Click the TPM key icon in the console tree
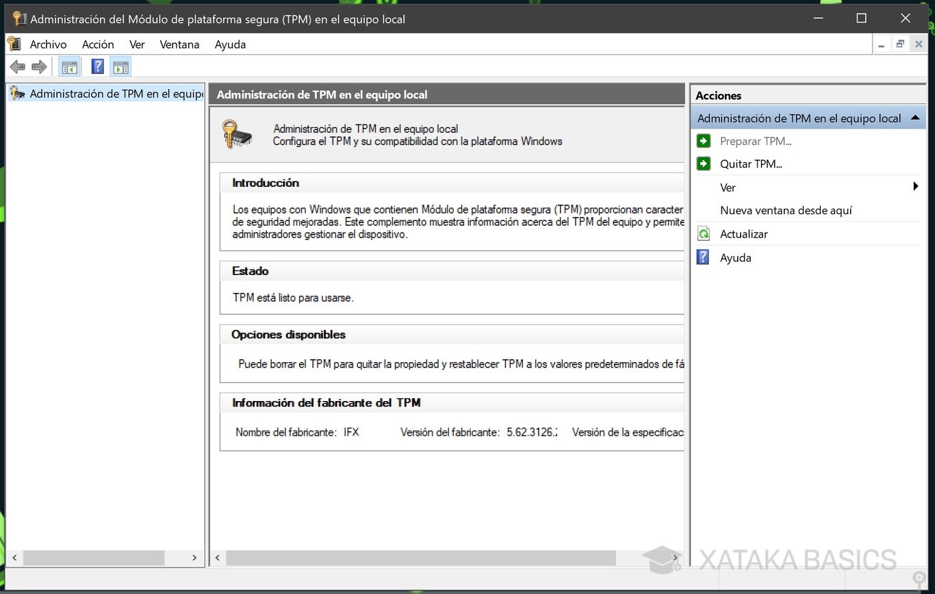Image resolution: width=935 pixels, height=594 pixels. (16, 93)
